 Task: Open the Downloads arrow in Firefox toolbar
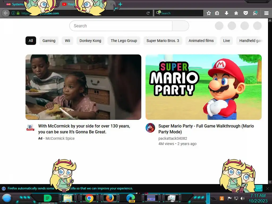coord(227,13)
